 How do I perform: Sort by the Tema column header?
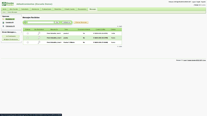[x=66, y=29]
